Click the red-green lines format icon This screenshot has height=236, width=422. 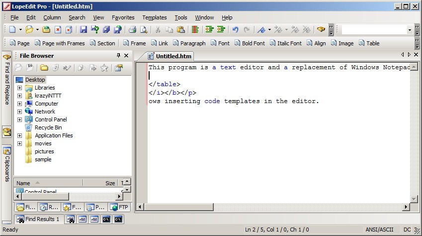click(x=195, y=29)
